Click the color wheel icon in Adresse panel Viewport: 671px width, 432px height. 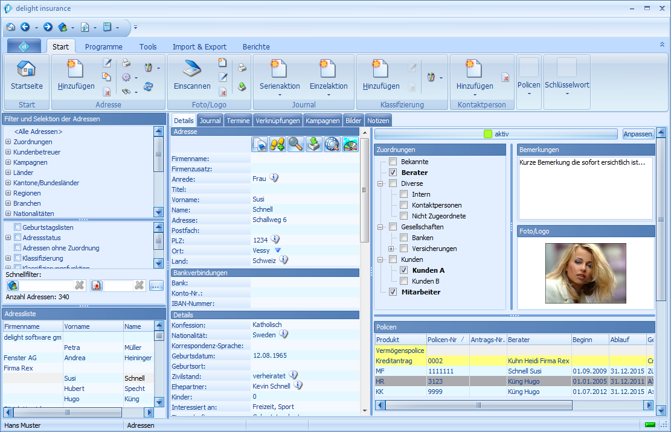tap(350, 144)
